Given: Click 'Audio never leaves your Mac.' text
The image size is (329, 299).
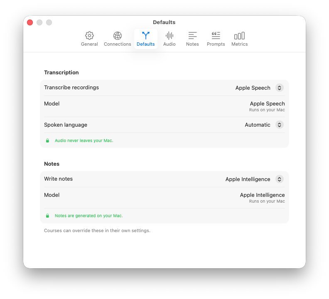Looking at the screenshot, I should (84, 141).
